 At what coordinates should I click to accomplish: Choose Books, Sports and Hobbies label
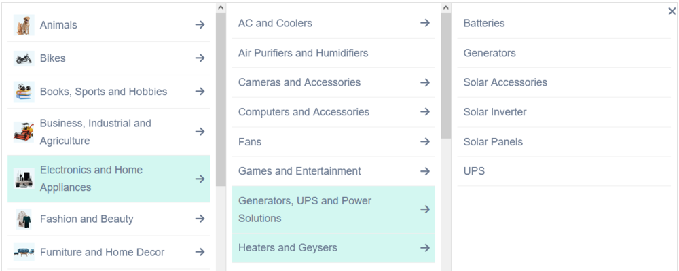click(x=103, y=92)
